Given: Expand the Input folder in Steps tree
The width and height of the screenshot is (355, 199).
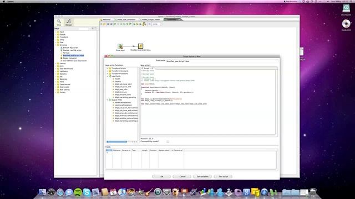Looking at the screenshot, I should [x=55, y=32].
